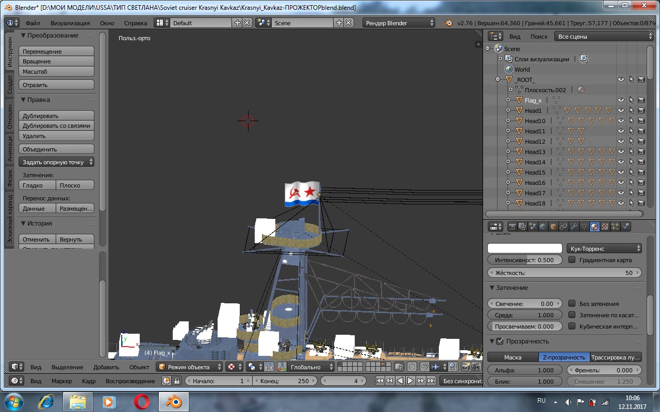660x412 pixels.
Task: Enable the 'Без затенения' checkbox
Action: 572,304
